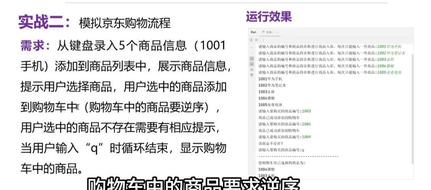Click the 您购物车里已选择的商品为: line
Viewport: 431px width, 190px height.
pyautogui.click(x=282, y=163)
